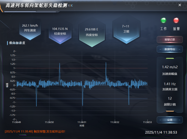Click the triple chevron arrows beside the title
Screen dimensions: 187x139
[70, 5]
